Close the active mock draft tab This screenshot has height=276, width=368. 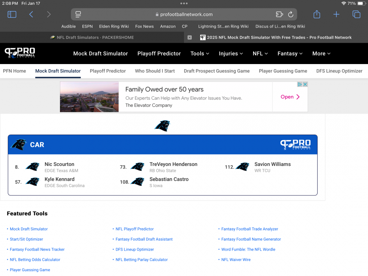pyautogui.click(x=190, y=38)
